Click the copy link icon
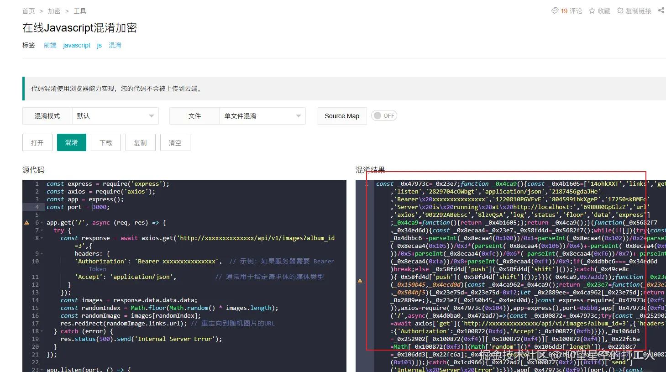This screenshot has width=666, height=372. [620, 10]
